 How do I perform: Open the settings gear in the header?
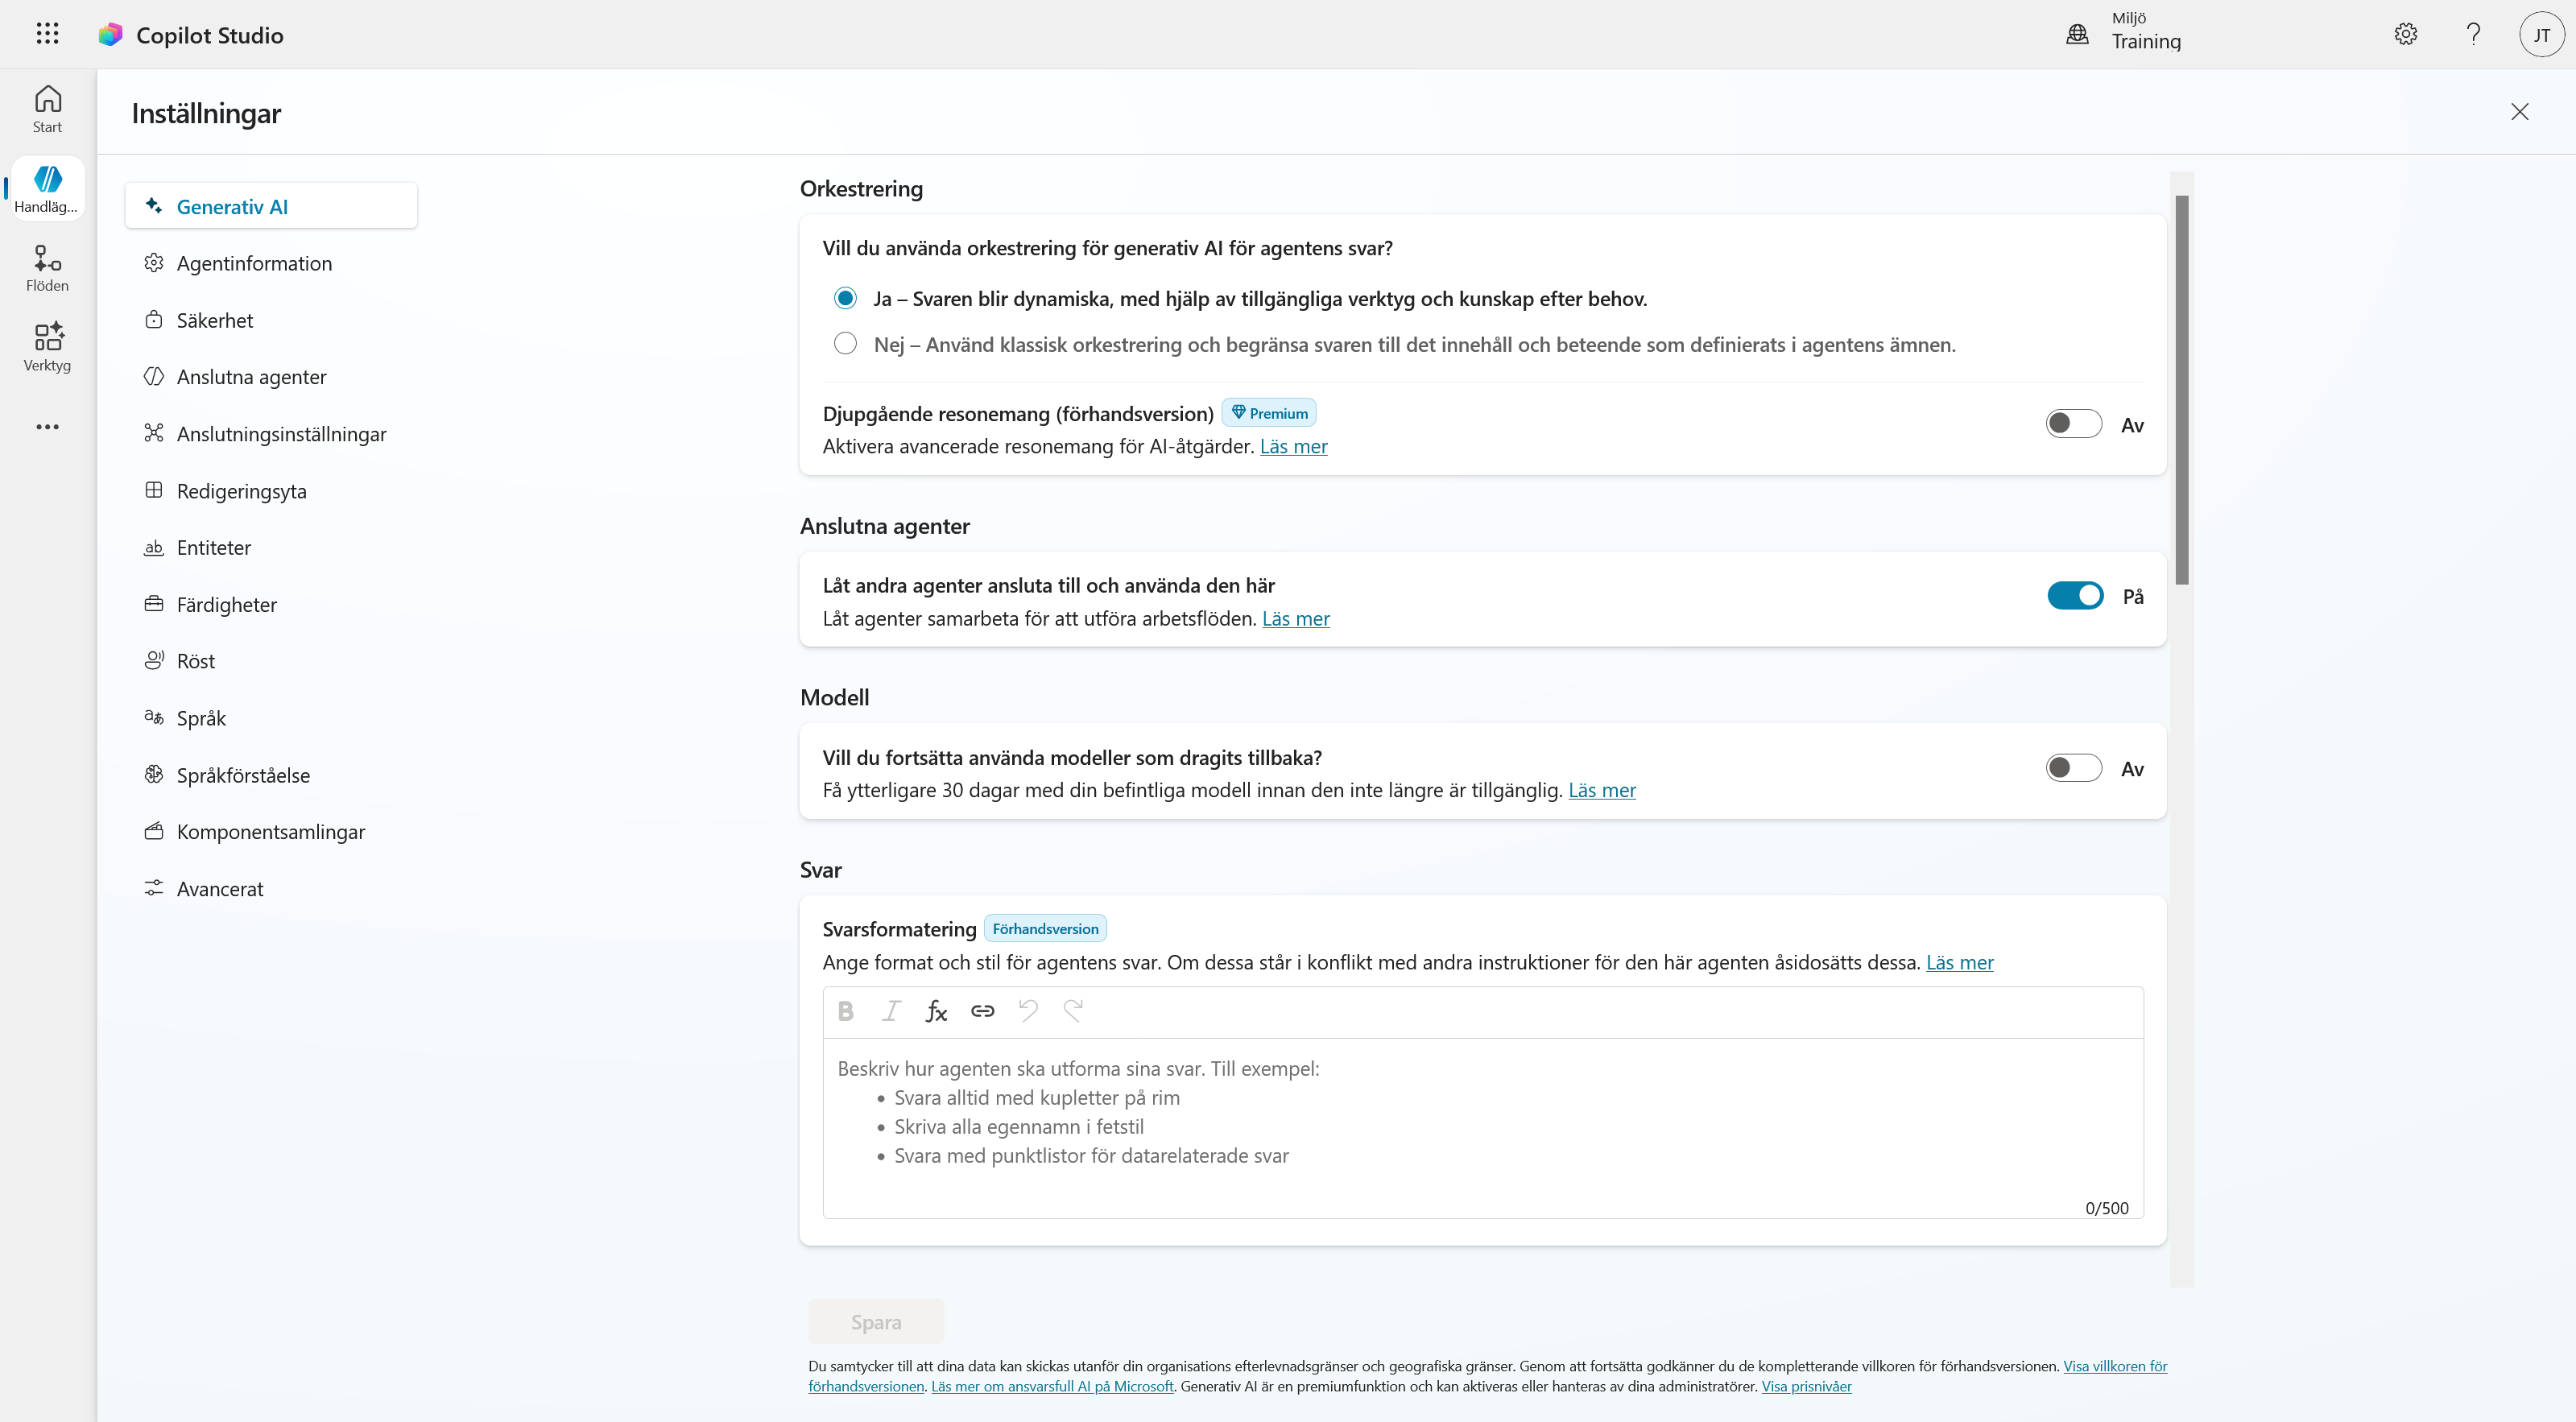pos(2406,34)
